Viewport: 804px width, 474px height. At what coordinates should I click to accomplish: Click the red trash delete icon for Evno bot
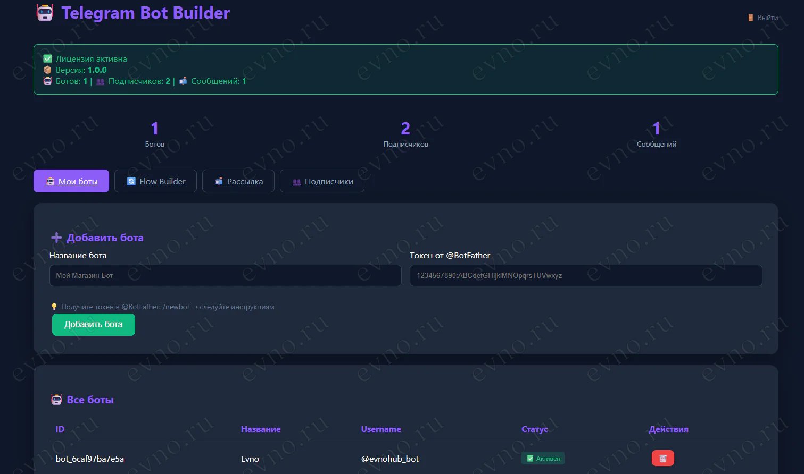662,458
